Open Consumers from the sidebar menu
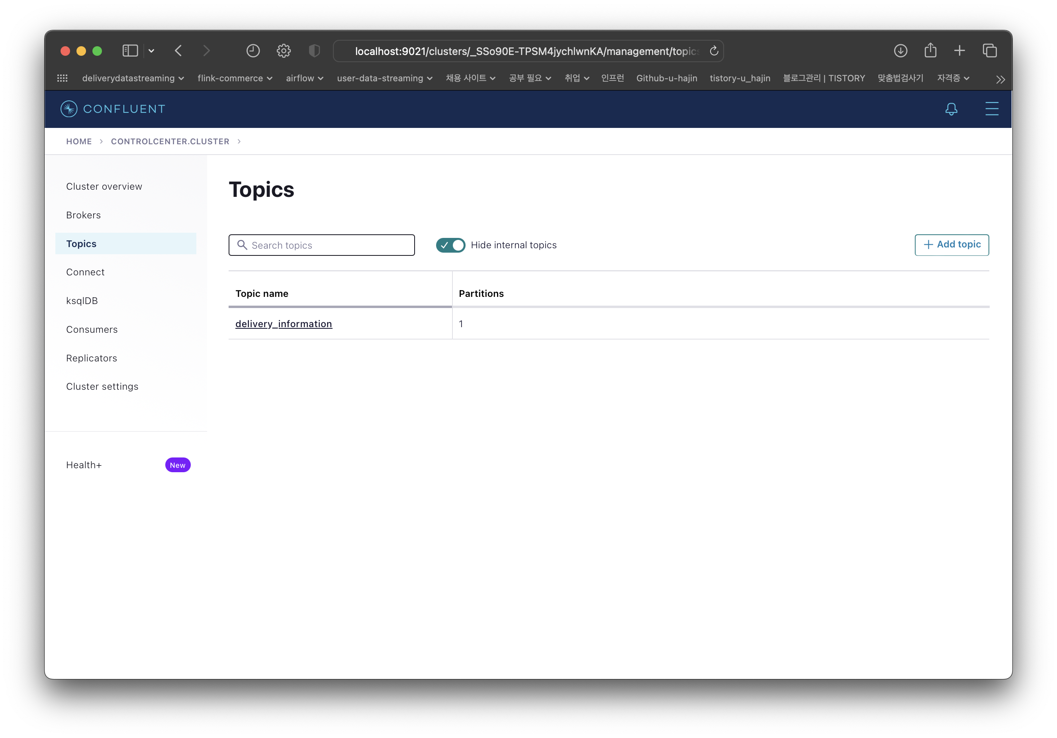The image size is (1057, 738). [92, 330]
